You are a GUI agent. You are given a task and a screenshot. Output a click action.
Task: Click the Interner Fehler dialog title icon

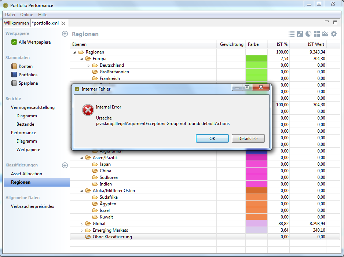tap(77, 89)
